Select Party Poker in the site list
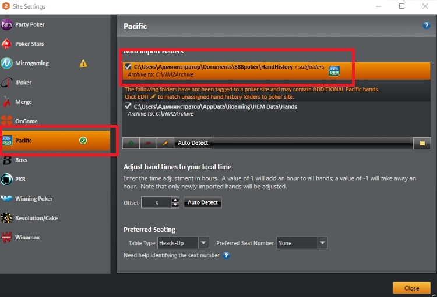The height and width of the screenshot is (297, 437). pyautogui.click(x=55, y=24)
